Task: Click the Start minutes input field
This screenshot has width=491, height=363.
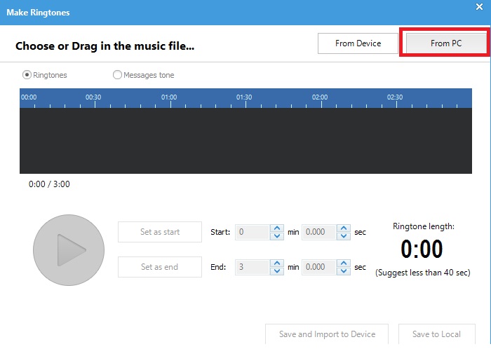Action: (252, 232)
